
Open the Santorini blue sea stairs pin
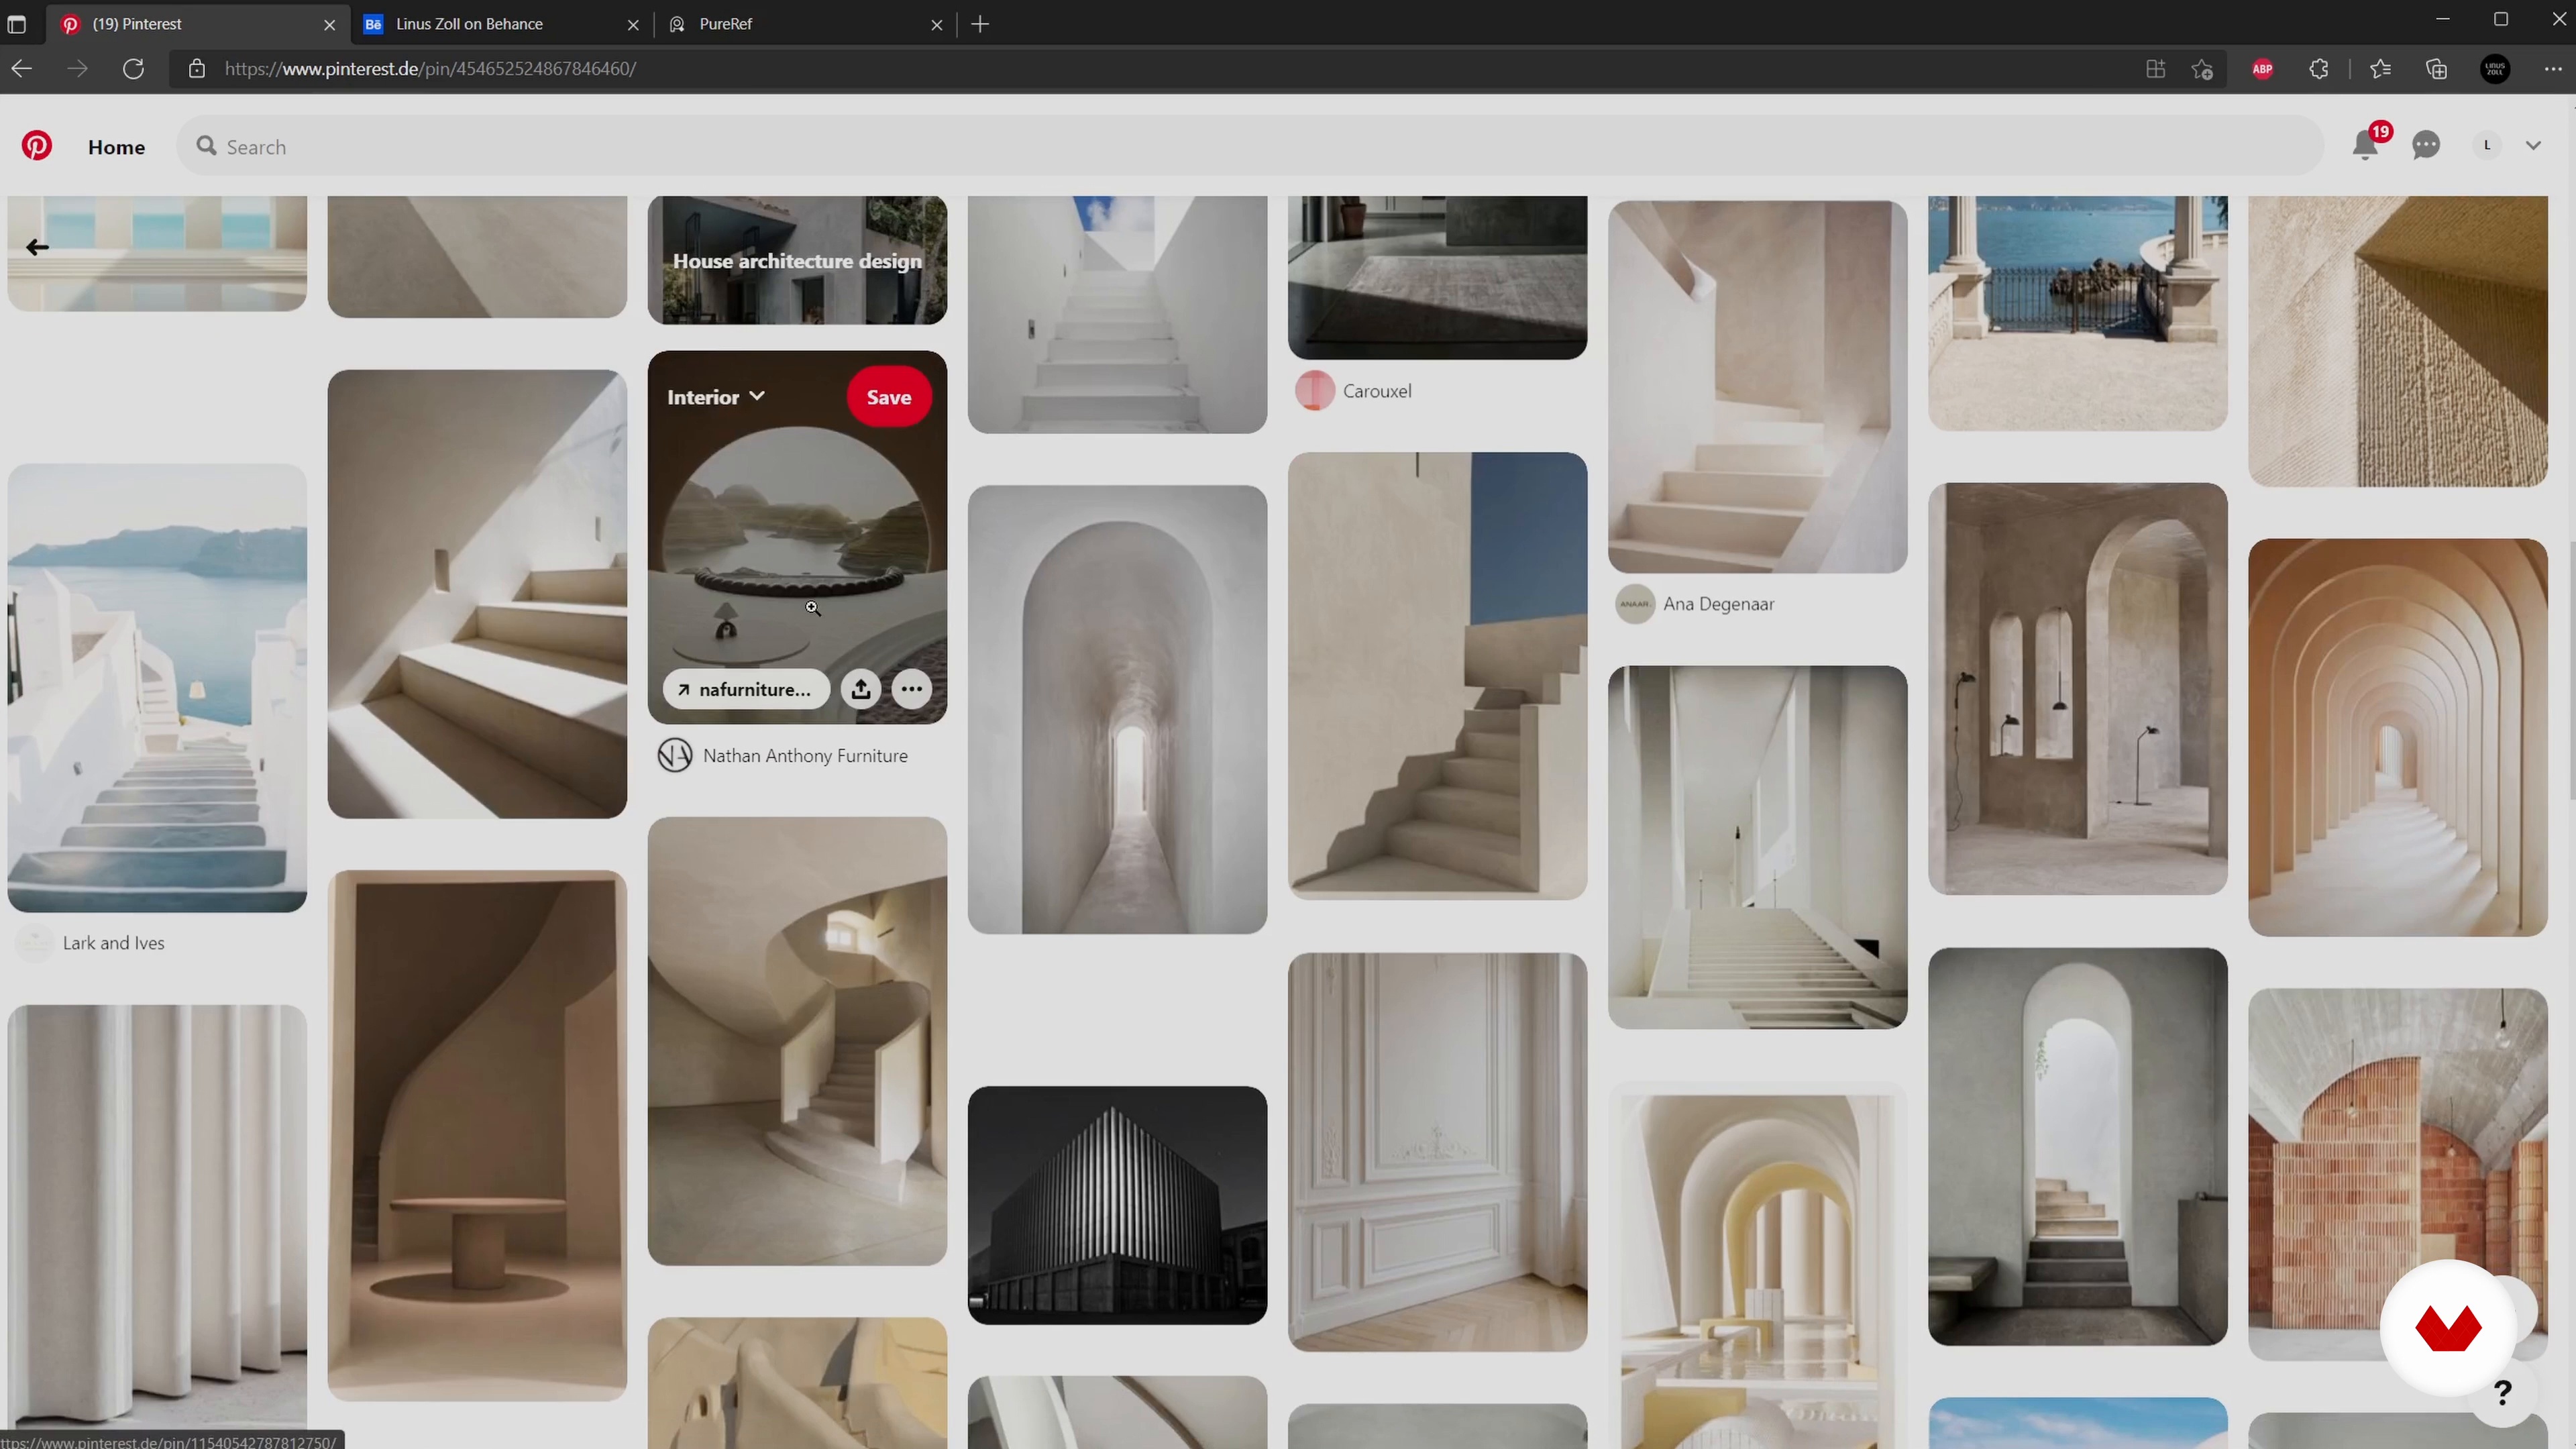pos(157,687)
